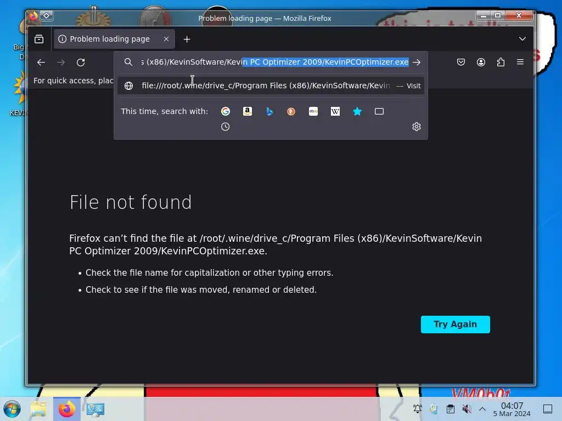Open the Start menu orb
Viewport: 562px width, 421px height.
12,409
